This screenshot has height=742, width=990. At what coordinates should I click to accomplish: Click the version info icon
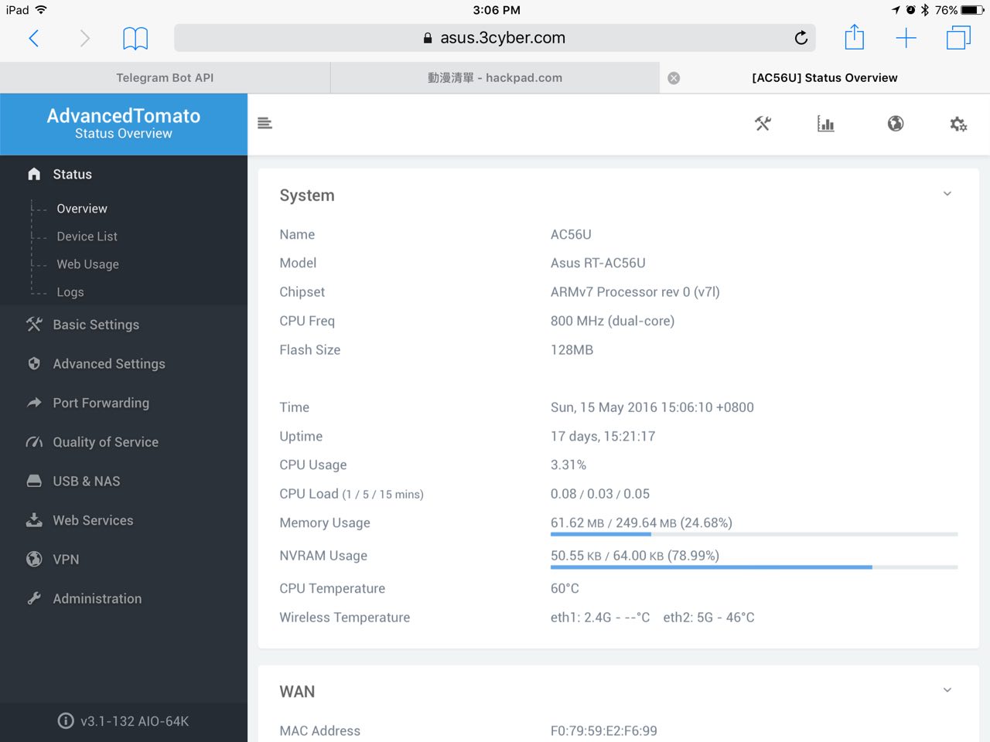[x=66, y=721]
